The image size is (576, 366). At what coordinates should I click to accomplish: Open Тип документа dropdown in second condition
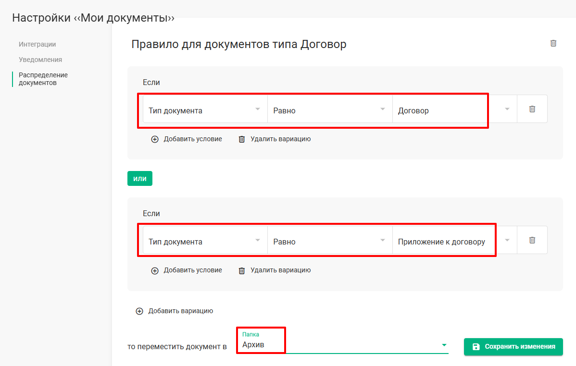coord(205,240)
